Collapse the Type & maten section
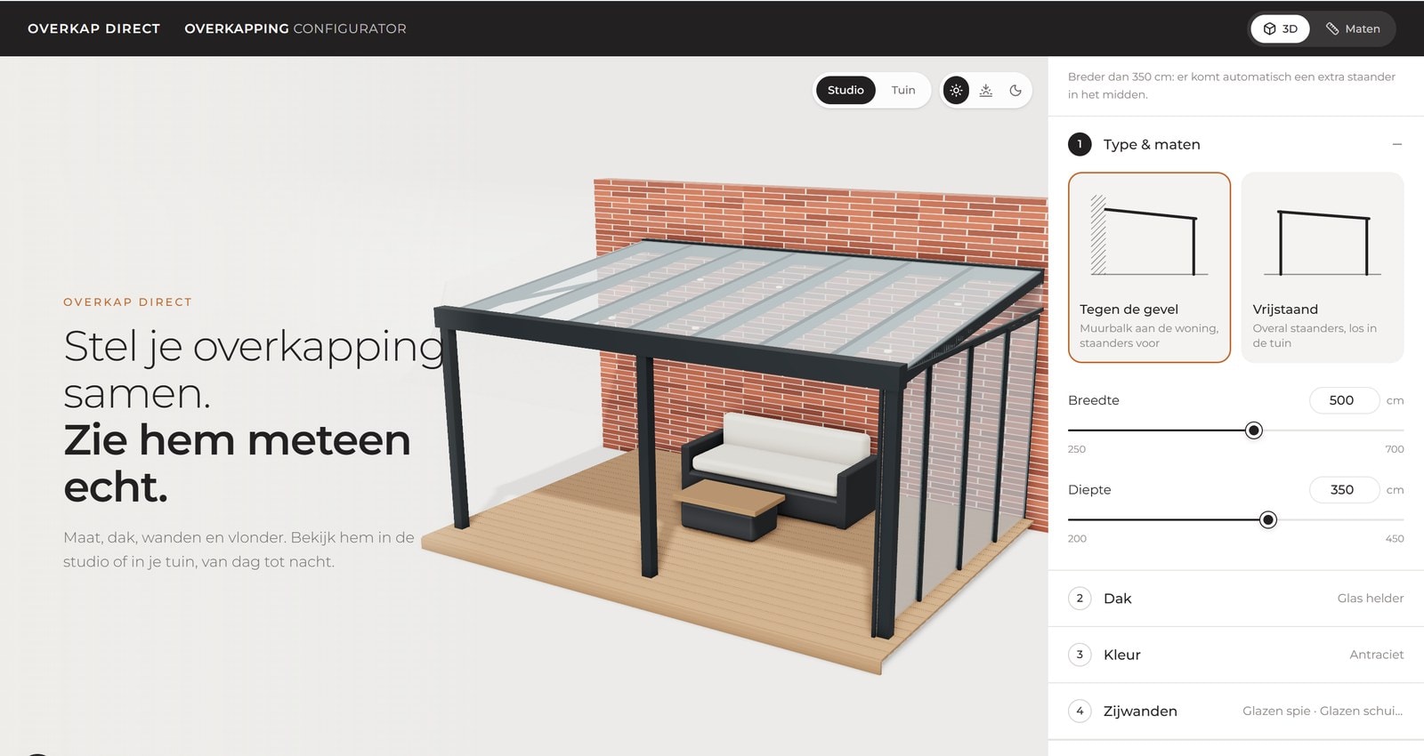The width and height of the screenshot is (1424, 756). (1397, 144)
